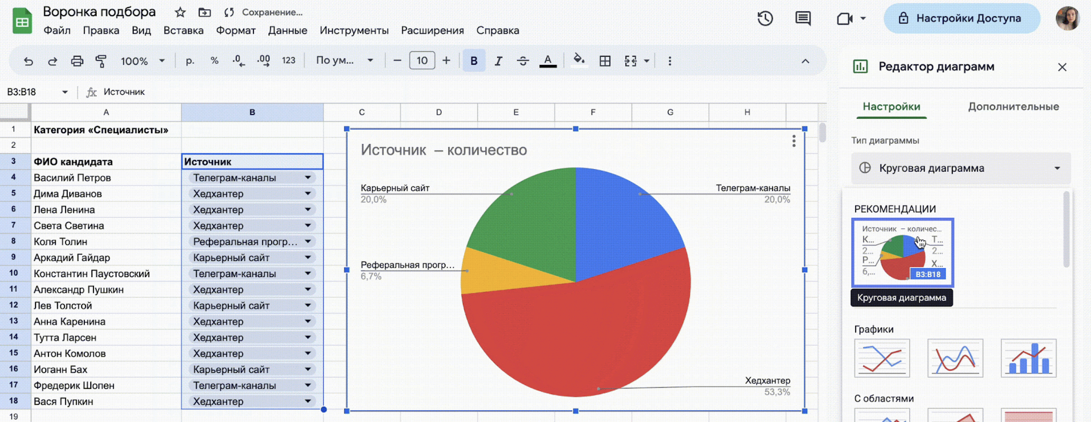Apply ruble currency format

click(190, 61)
